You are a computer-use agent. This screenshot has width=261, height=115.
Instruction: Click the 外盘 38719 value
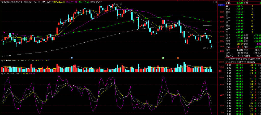click(239, 47)
